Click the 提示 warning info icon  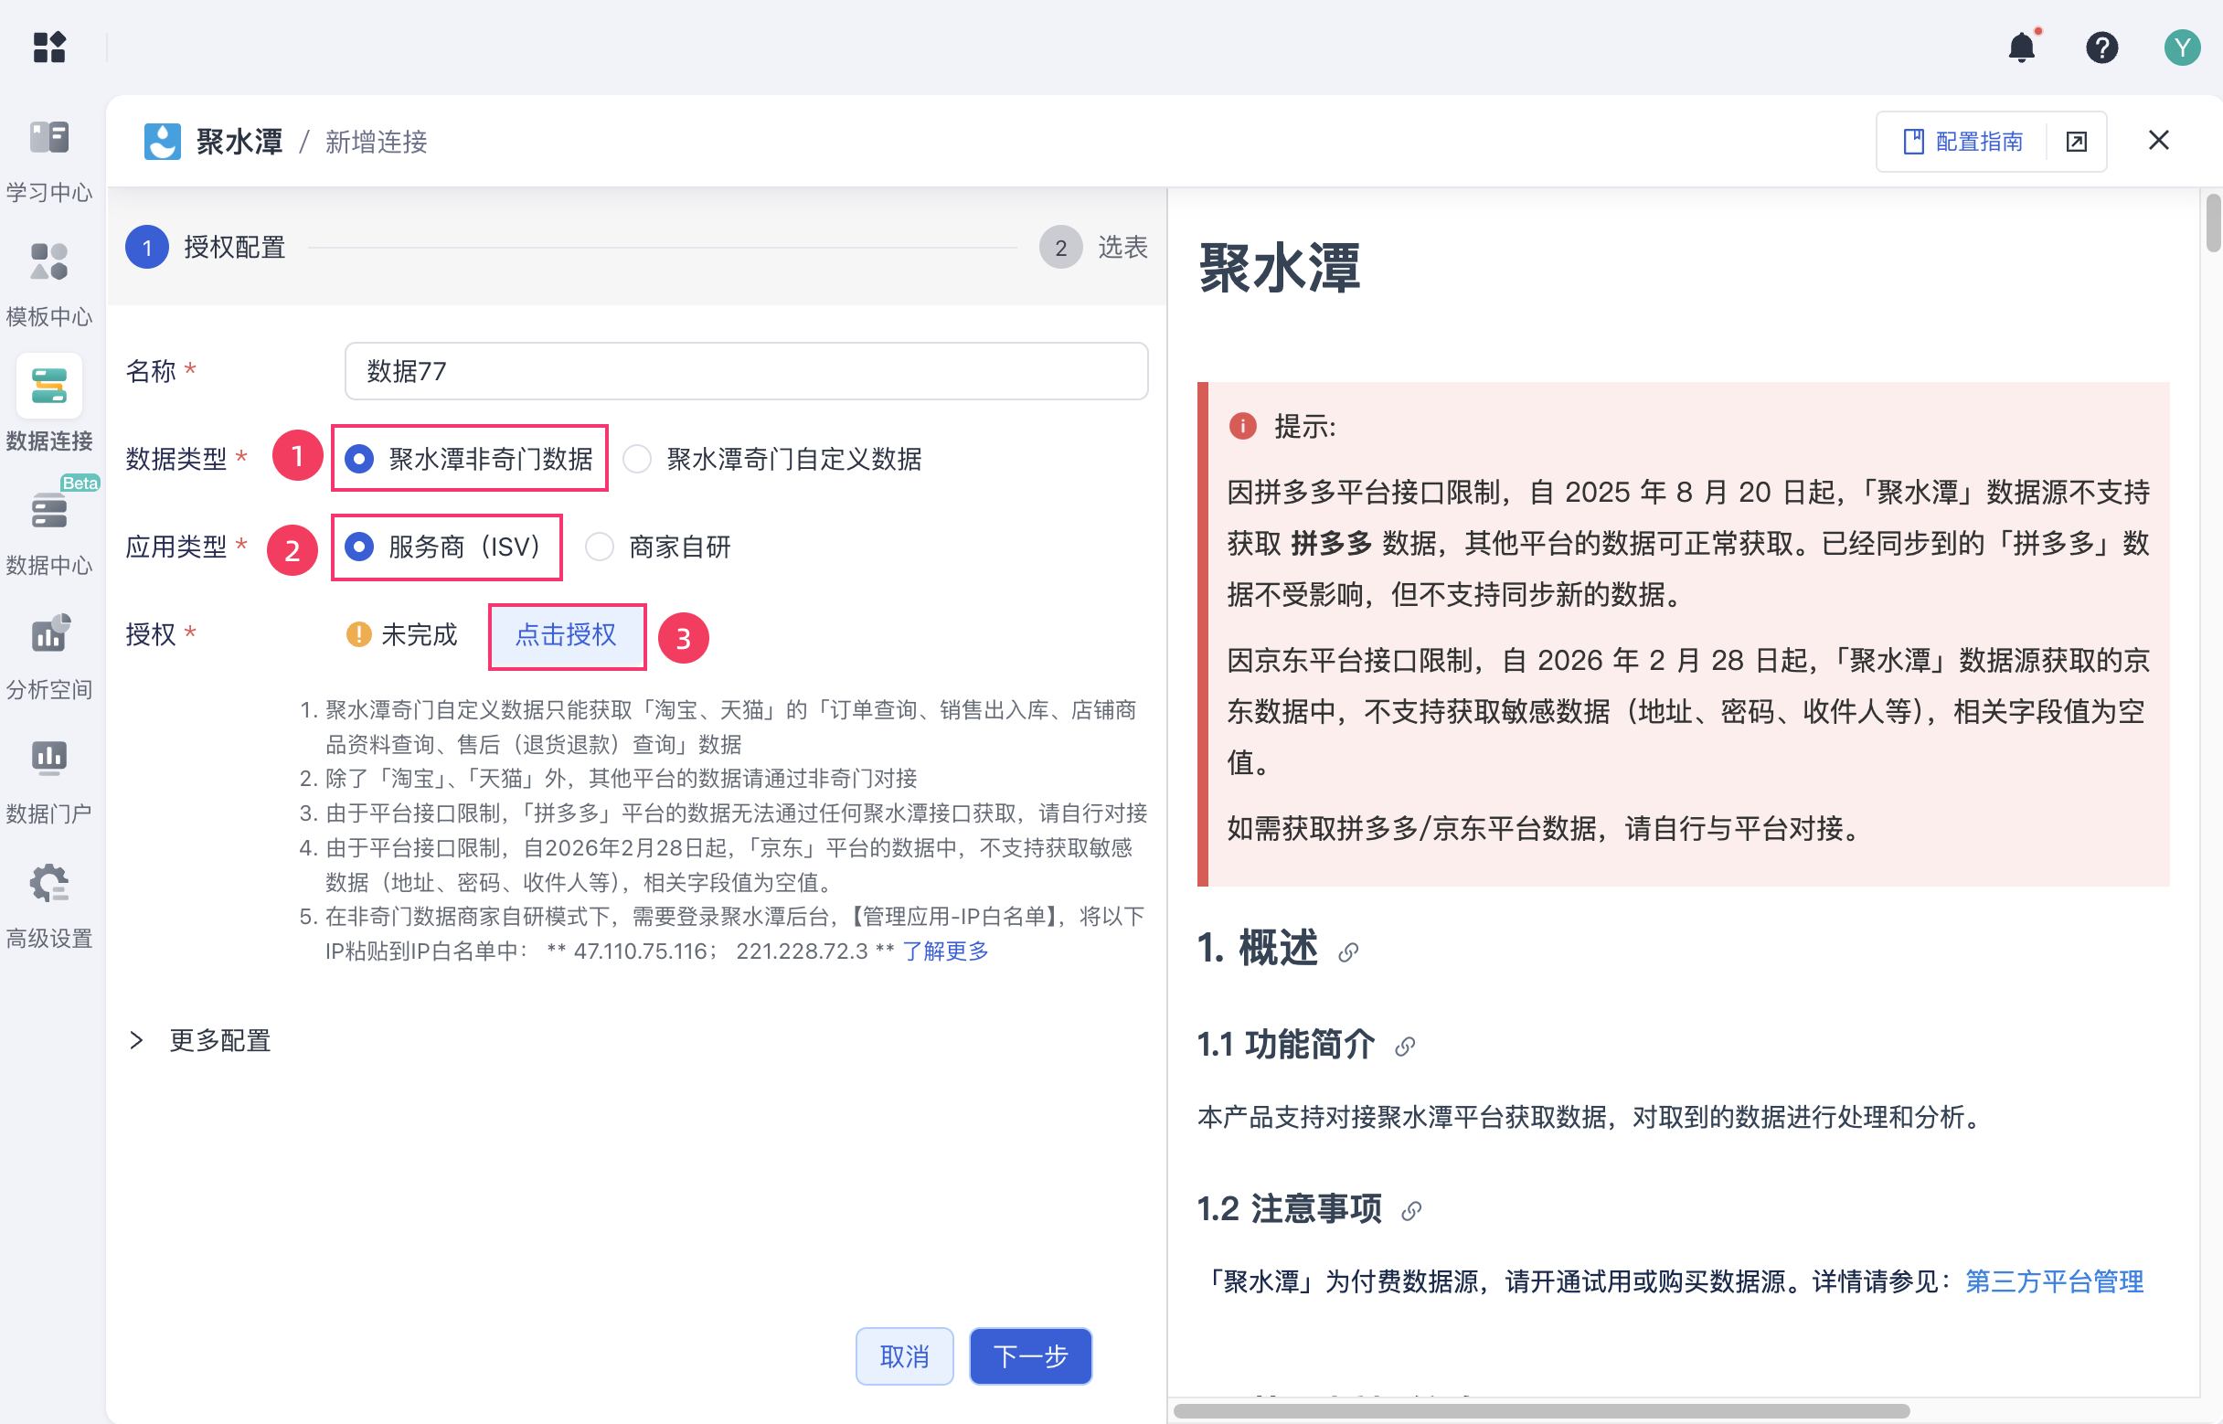(1243, 426)
